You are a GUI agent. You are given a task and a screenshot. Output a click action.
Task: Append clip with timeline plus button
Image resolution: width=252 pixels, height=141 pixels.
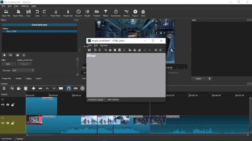coord(33,89)
